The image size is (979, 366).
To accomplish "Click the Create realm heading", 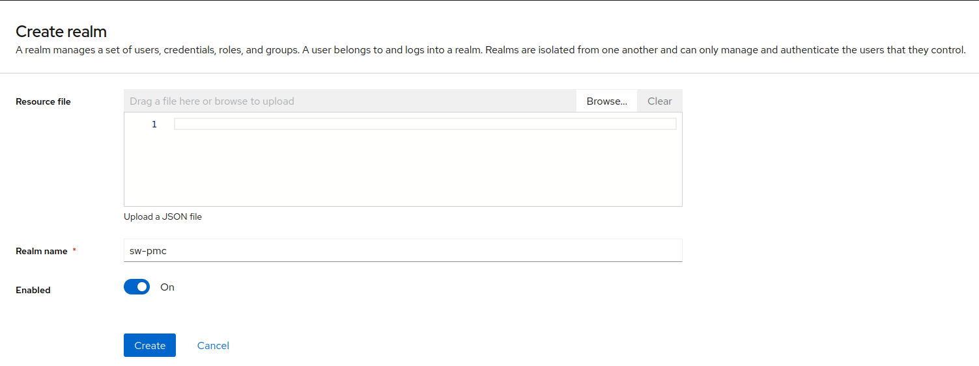I will [x=61, y=31].
